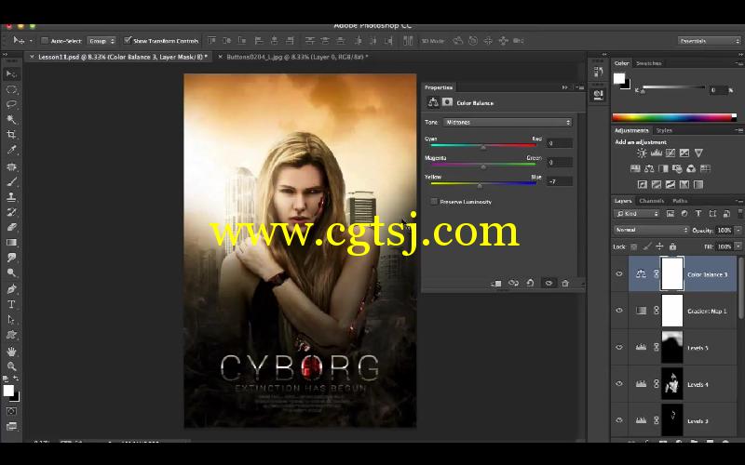Close the Buttons0204_L.jpg tab

coord(220,57)
